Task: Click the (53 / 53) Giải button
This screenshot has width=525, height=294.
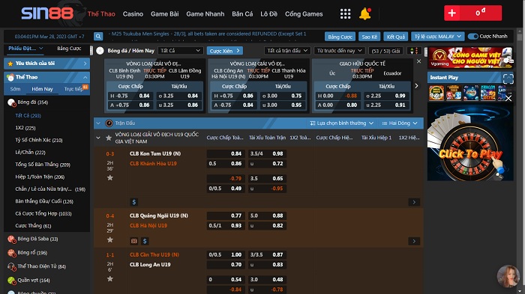Action: coord(385,51)
